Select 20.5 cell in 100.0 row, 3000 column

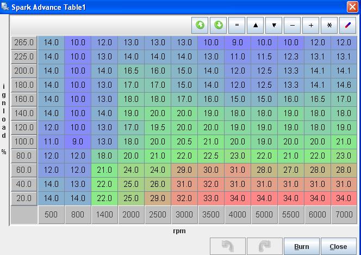(x=184, y=142)
